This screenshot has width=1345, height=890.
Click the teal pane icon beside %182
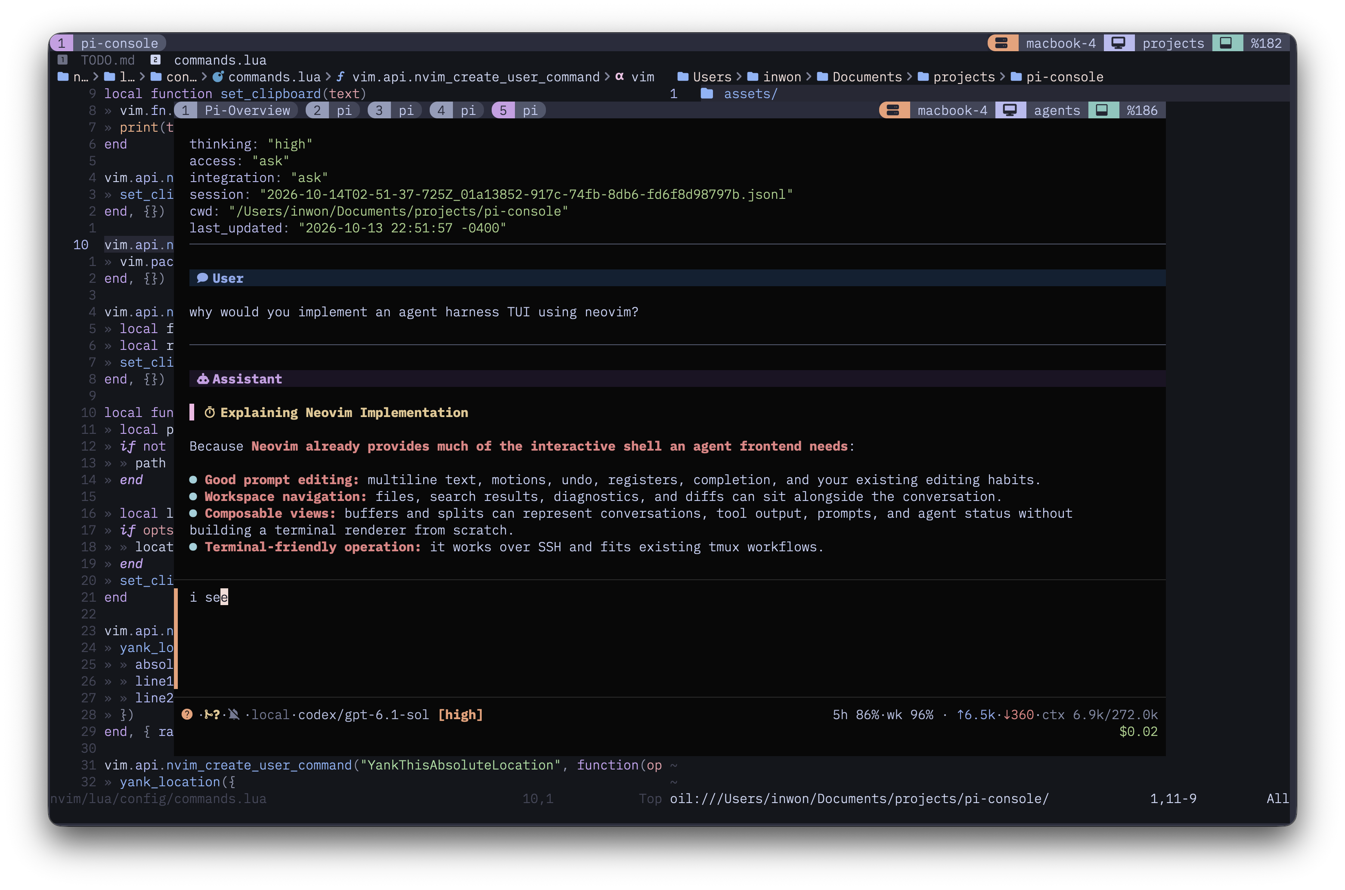(1226, 43)
